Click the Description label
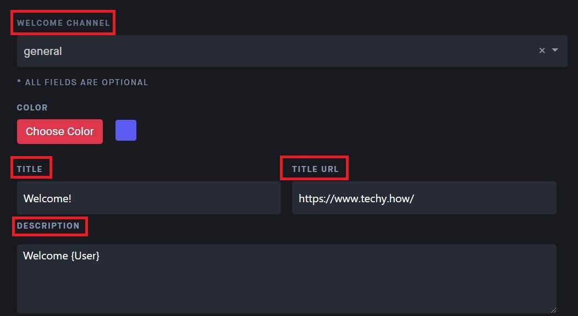578x316 pixels. coord(48,226)
